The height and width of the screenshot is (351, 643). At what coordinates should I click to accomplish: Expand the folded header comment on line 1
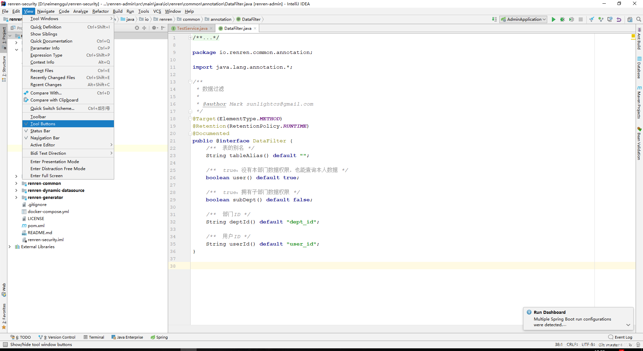pos(190,38)
